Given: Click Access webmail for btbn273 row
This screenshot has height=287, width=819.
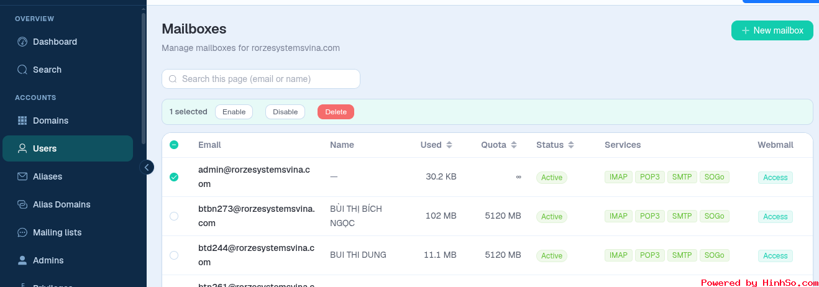Looking at the screenshot, I should pos(776,217).
